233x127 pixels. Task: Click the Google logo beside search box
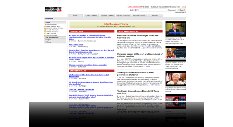click(x=134, y=10)
